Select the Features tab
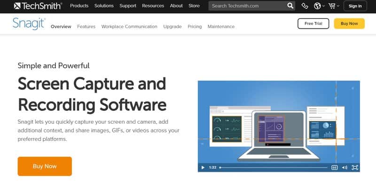 (x=86, y=27)
